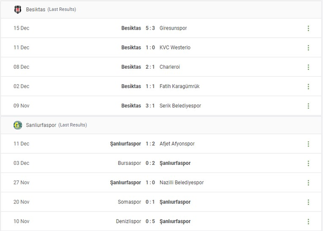Open options for Serik Belediyespor match
Image resolution: width=323 pixels, height=231 pixels.
pyautogui.click(x=308, y=106)
